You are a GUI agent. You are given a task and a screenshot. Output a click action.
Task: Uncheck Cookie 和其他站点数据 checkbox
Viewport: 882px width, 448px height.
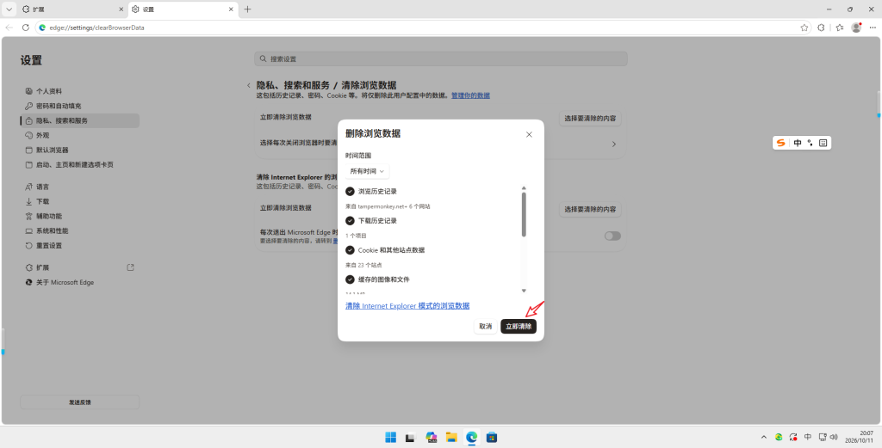tap(350, 250)
